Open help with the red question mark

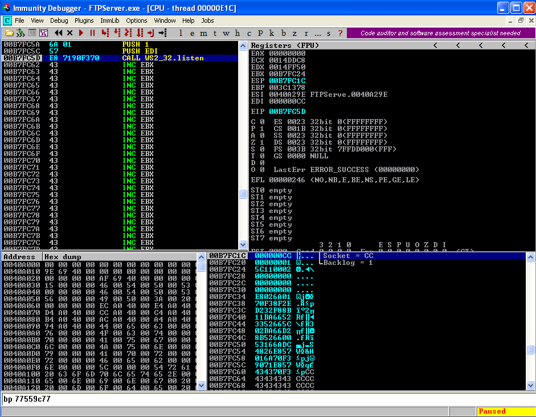[340, 33]
